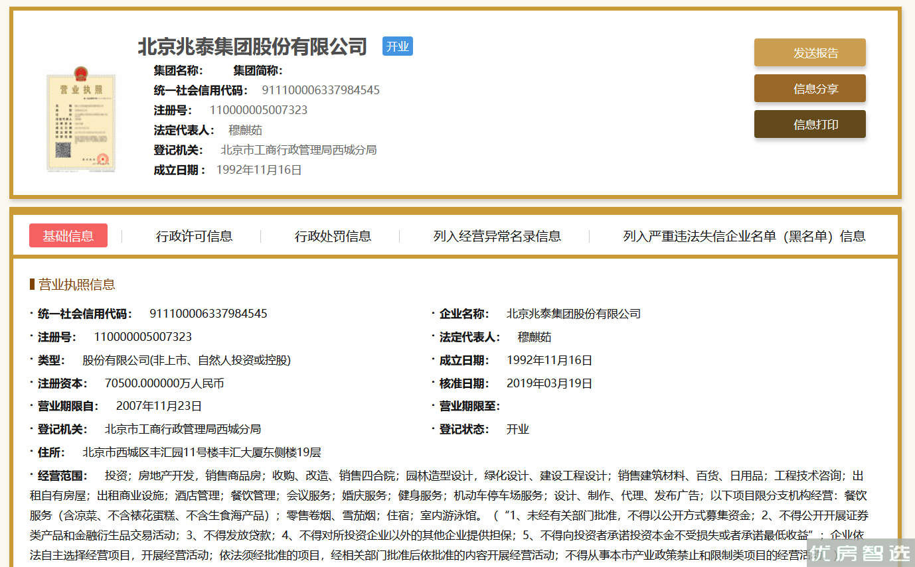Viewport: 915px width, 567px height.
Task: Click registered capital 70500.000000万人民币
Action: pos(165,383)
